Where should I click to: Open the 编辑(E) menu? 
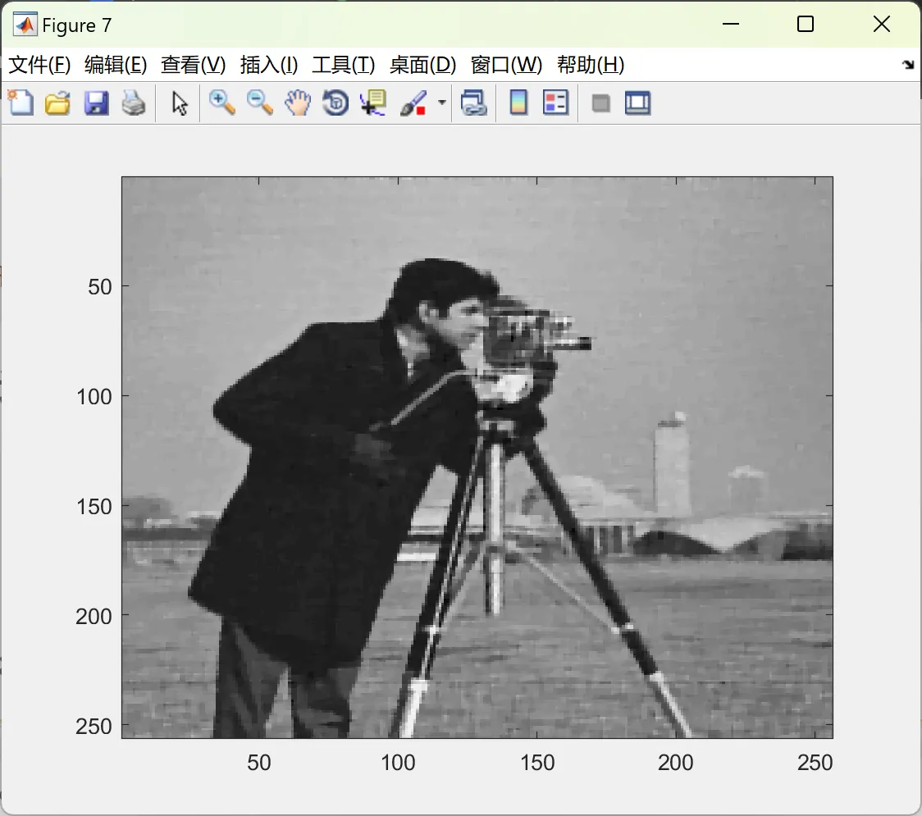point(116,65)
